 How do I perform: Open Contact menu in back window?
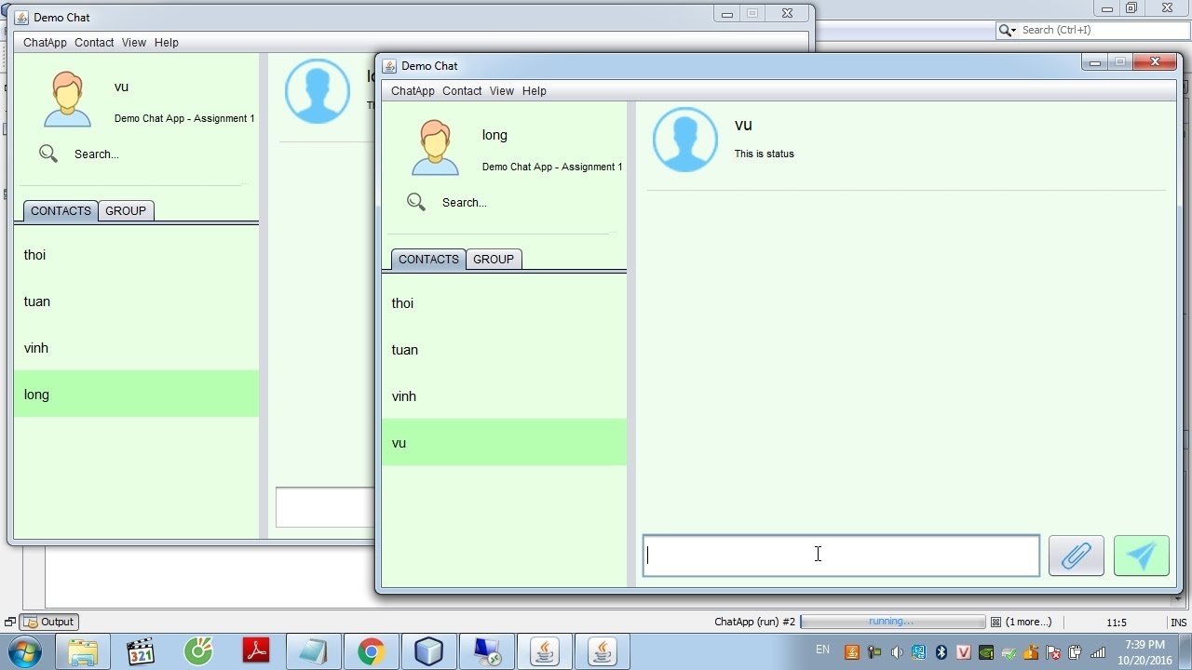(94, 42)
